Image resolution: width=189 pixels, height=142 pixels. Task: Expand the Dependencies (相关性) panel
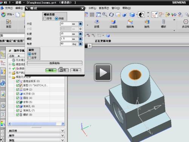(x=63, y=131)
